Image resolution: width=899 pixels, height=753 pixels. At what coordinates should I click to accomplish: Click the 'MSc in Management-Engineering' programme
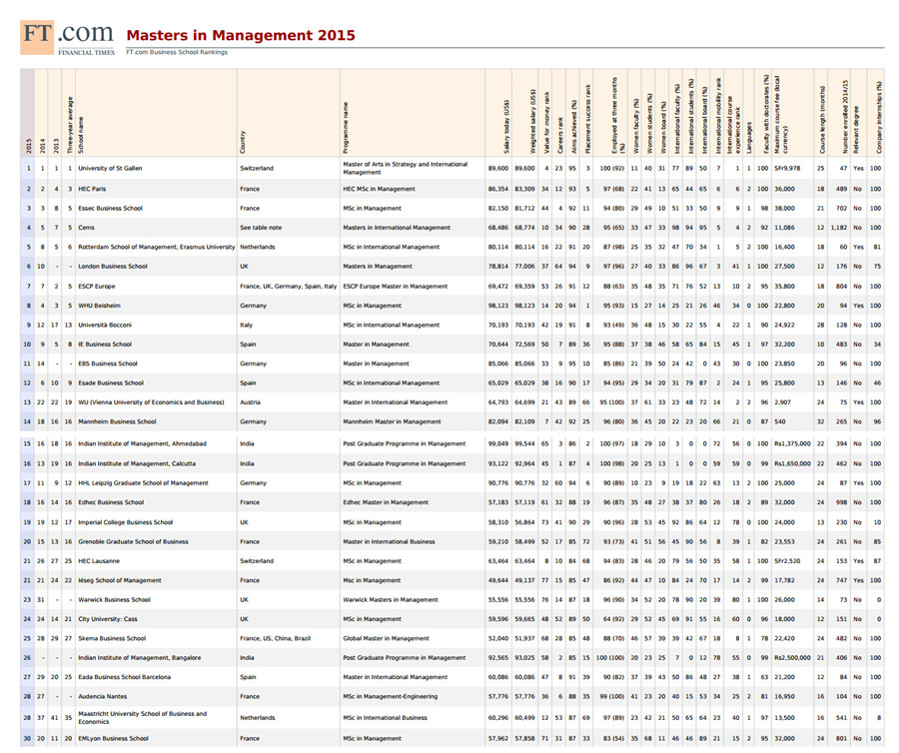click(391, 697)
